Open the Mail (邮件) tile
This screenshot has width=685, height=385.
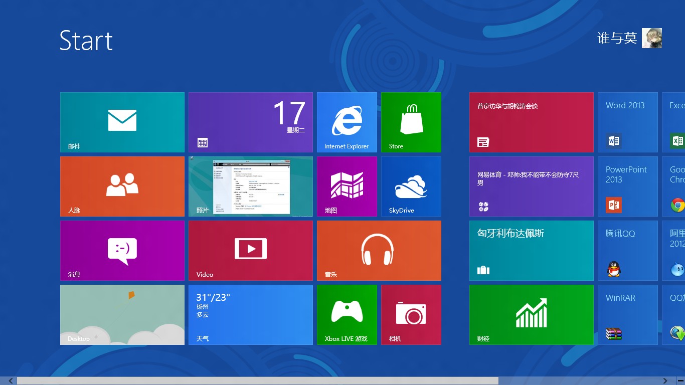coord(122,122)
